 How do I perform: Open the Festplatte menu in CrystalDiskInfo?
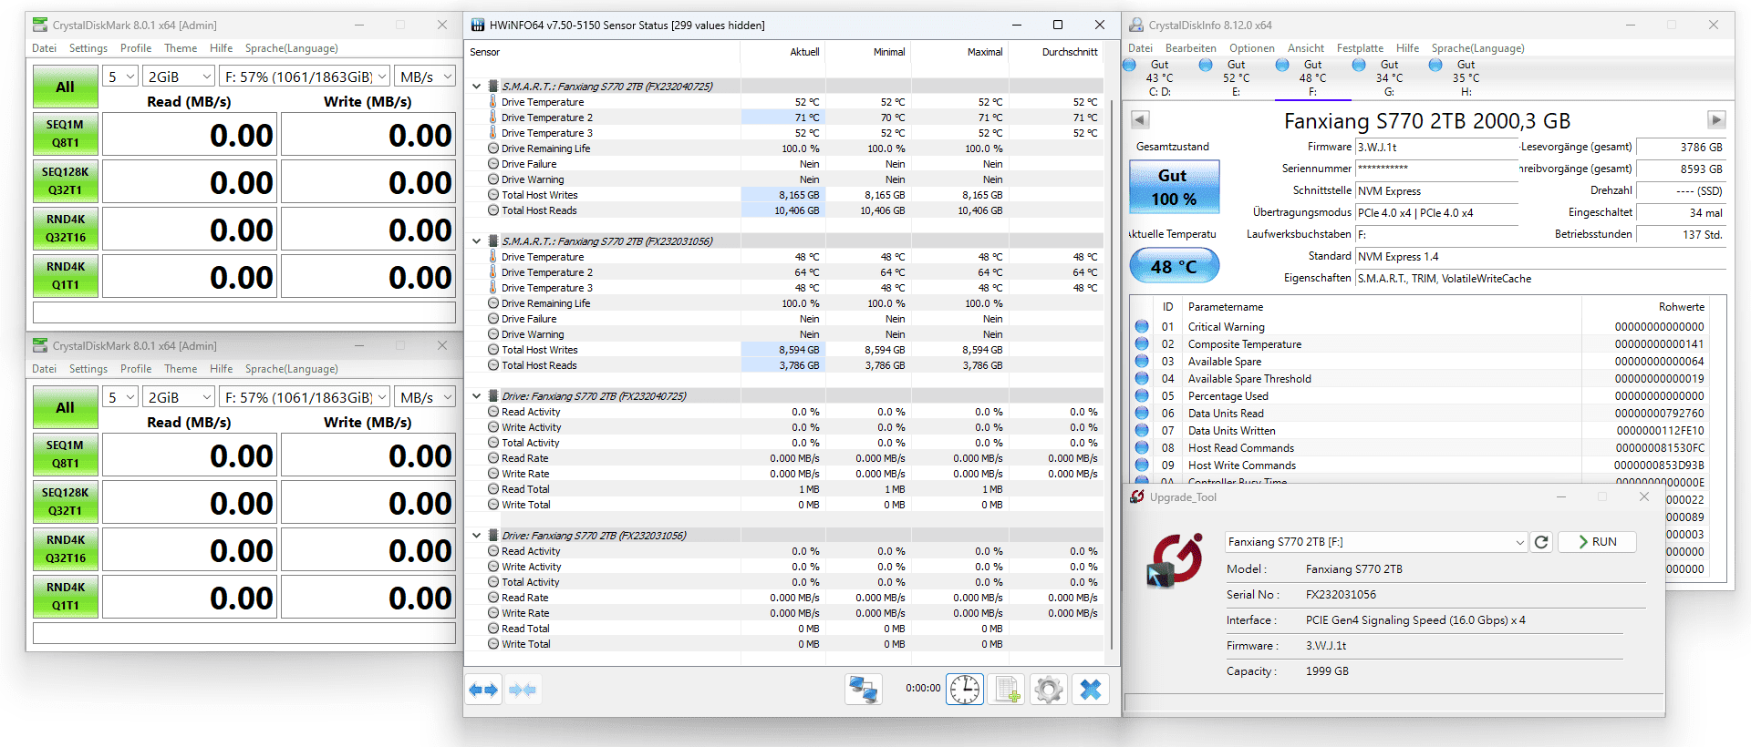(x=1360, y=48)
